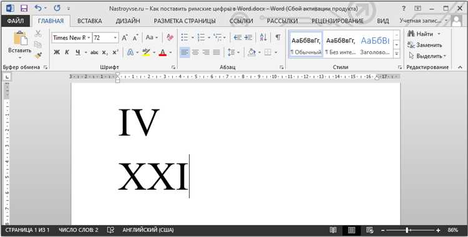Open line spacing dropdown
Screen dimensions: 468x237
[238, 53]
